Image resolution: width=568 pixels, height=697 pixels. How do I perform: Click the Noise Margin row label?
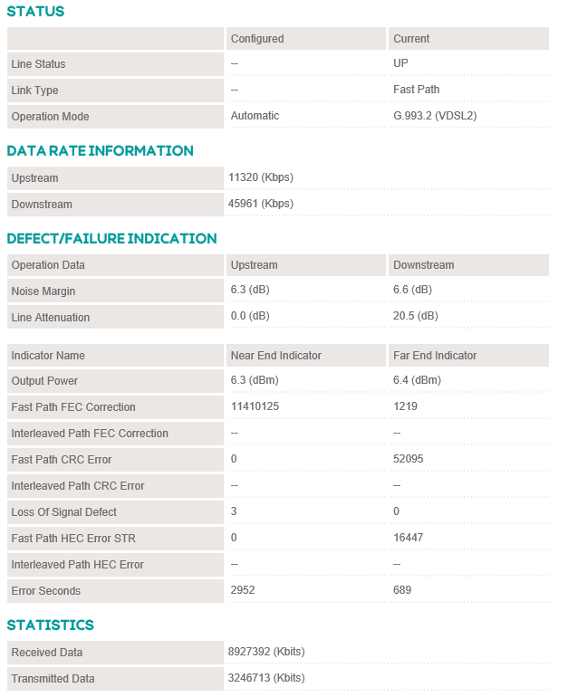pyautogui.click(x=43, y=291)
